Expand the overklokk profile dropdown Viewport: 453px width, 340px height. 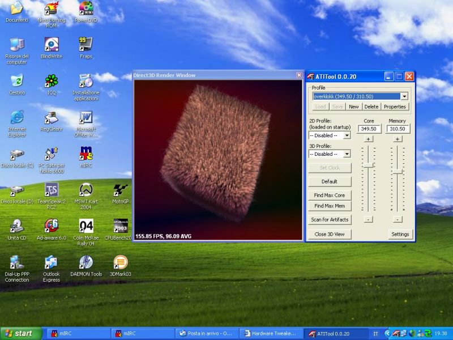(x=404, y=96)
